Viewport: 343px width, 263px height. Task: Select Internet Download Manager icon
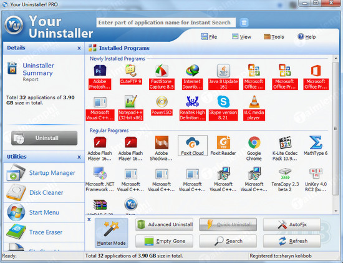tap(192, 71)
